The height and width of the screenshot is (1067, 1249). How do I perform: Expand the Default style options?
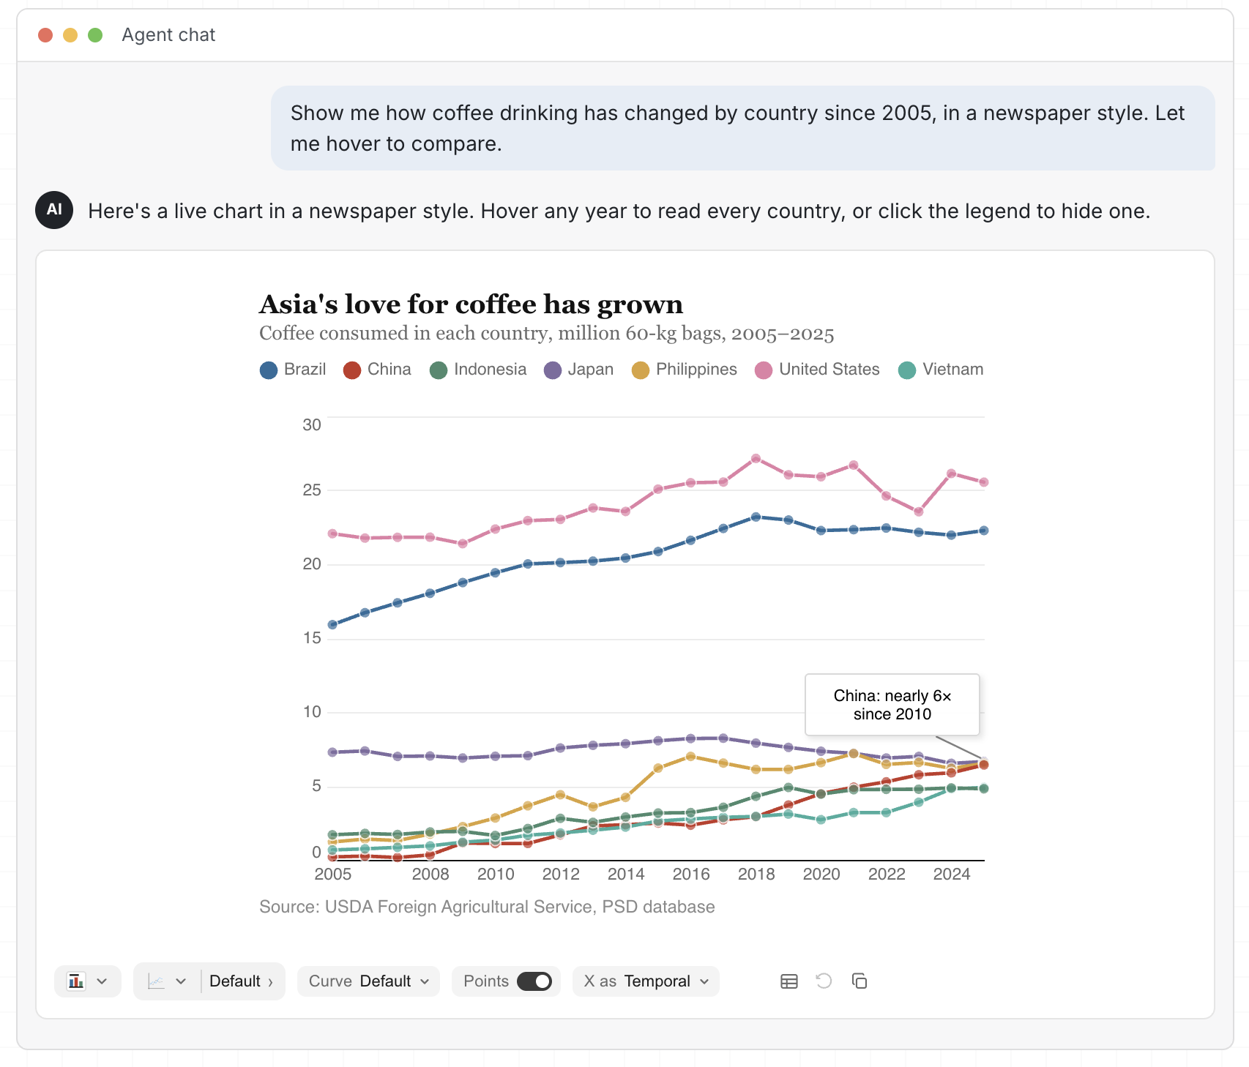pyautogui.click(x=242, y=981)
